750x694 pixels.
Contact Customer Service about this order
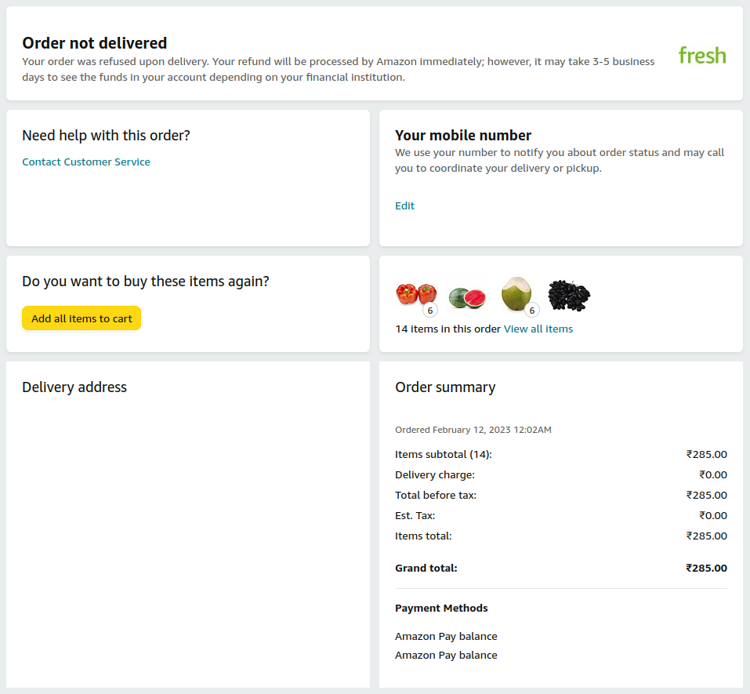(86, 162)
